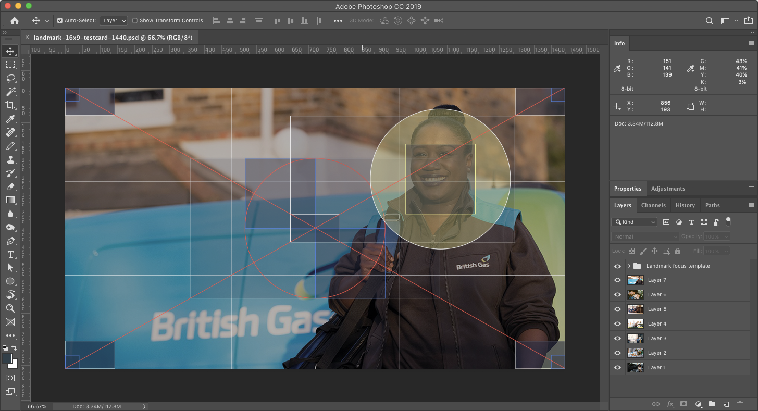
Task: Select the Move tool in the toolbox
Action: 10,51
